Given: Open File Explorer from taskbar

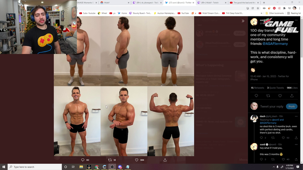Looking at the screenshot, I should pos(81,167).
